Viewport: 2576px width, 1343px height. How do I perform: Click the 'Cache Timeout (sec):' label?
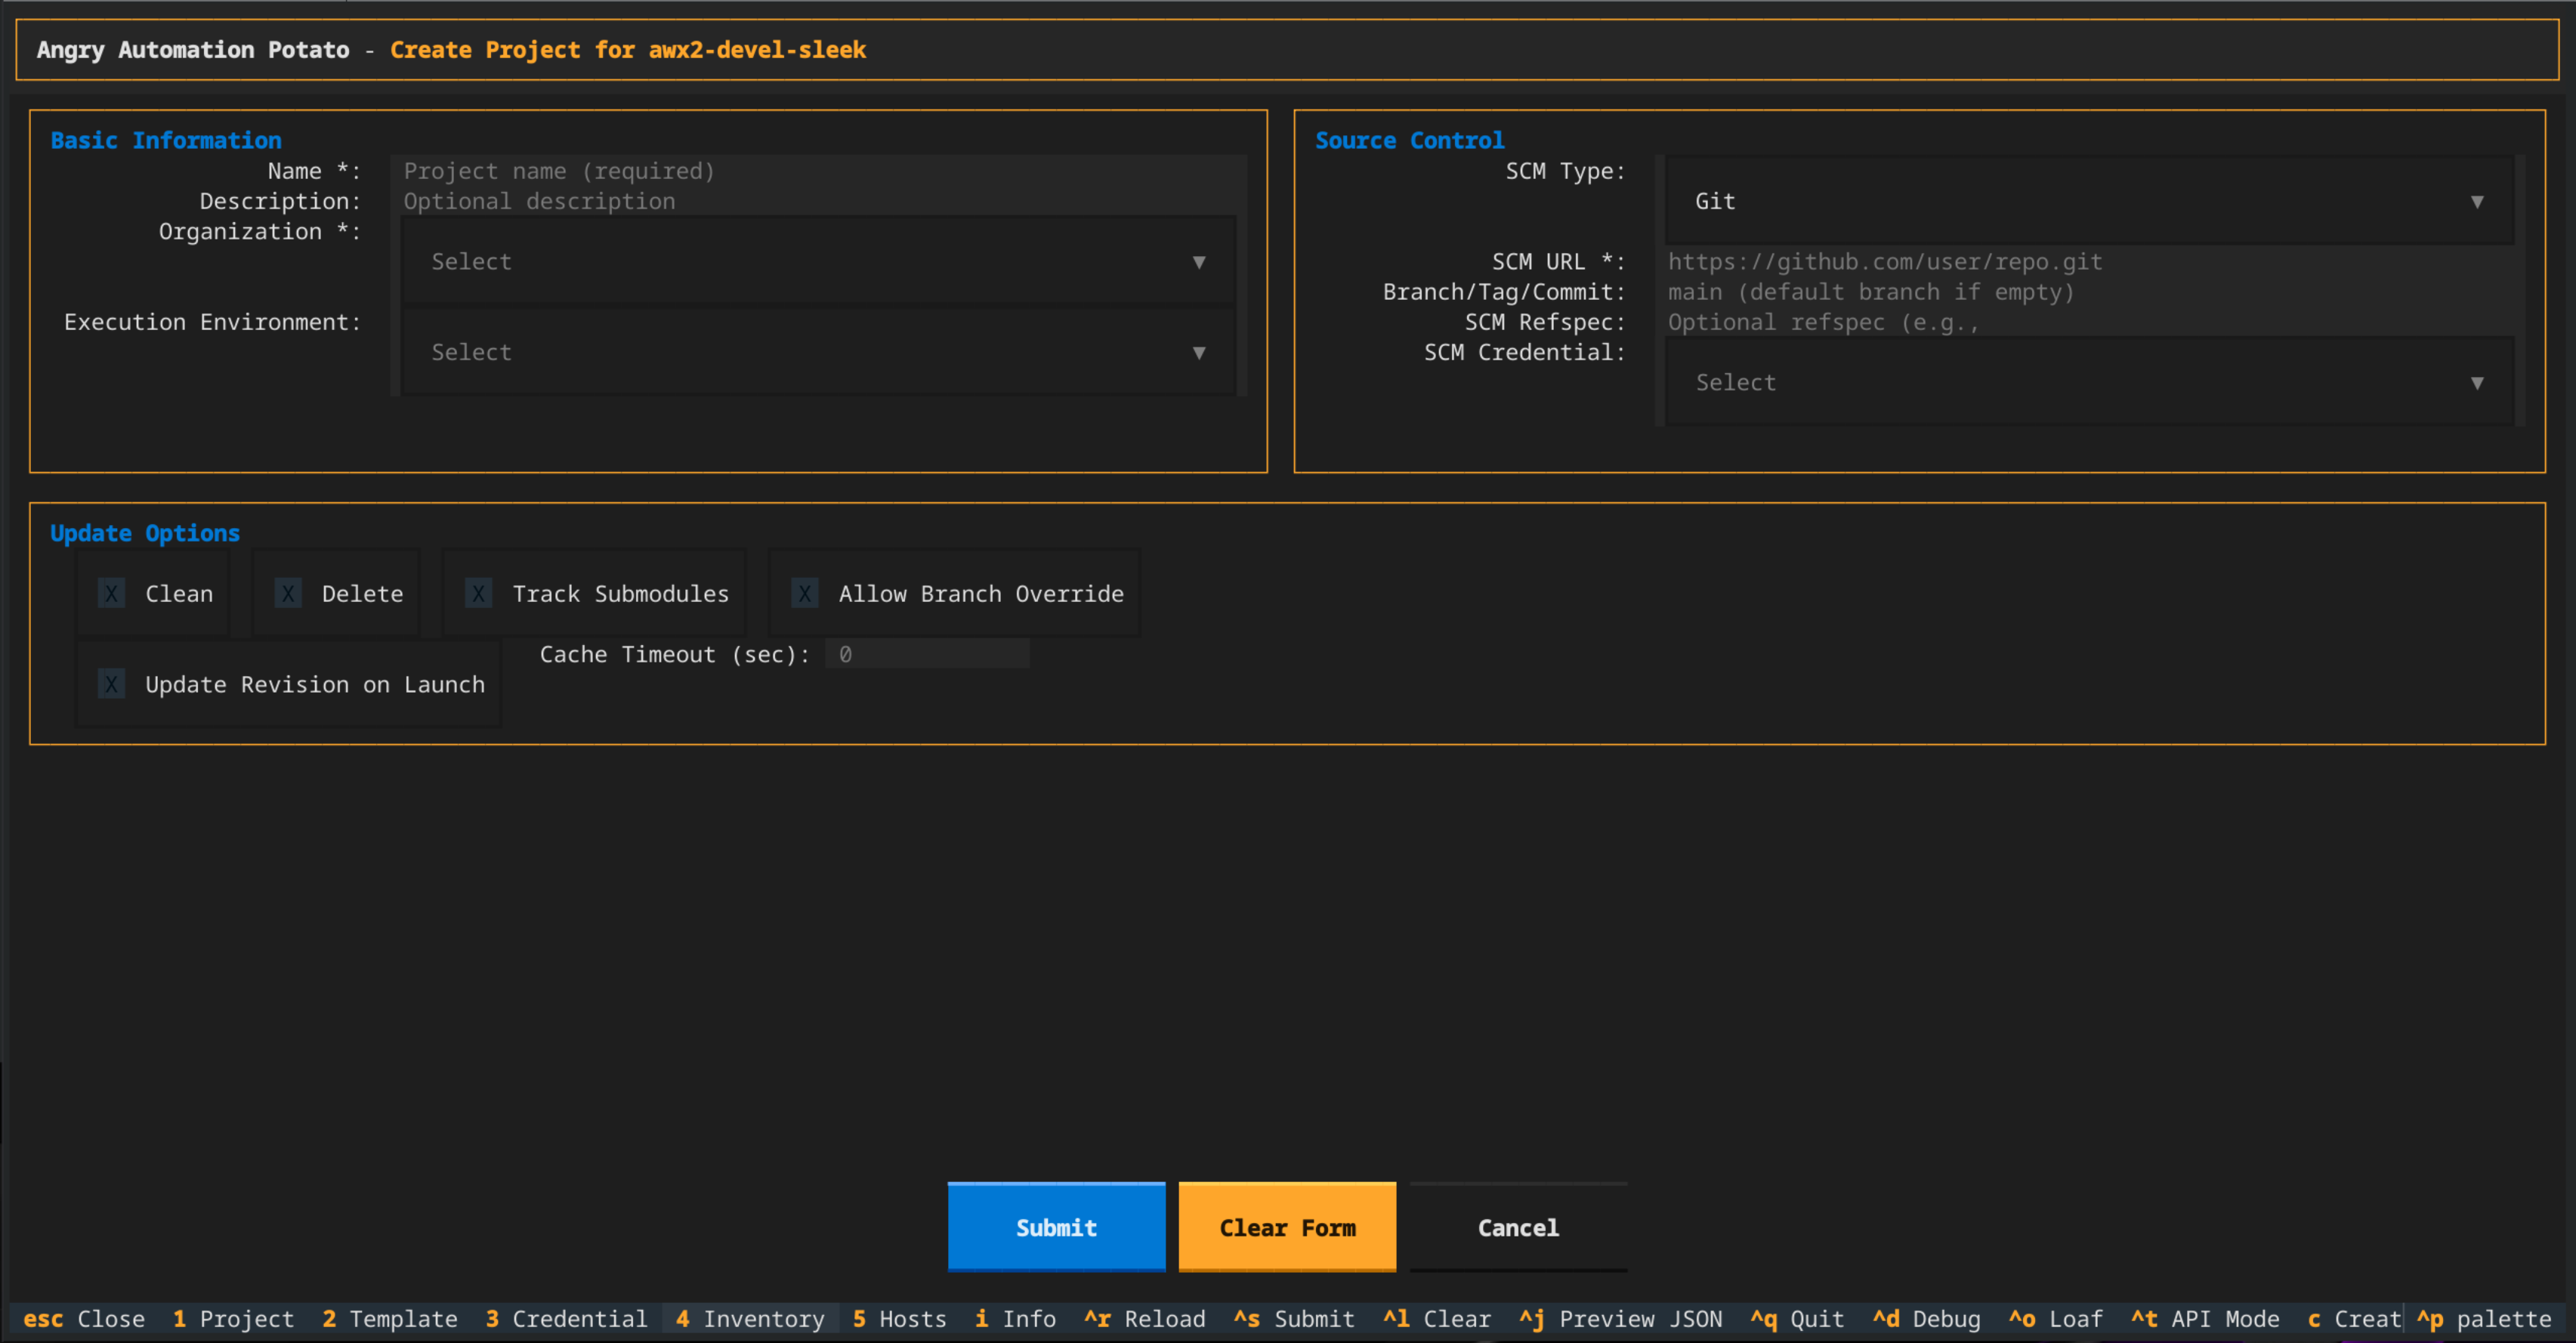click(x=675, y=655)
